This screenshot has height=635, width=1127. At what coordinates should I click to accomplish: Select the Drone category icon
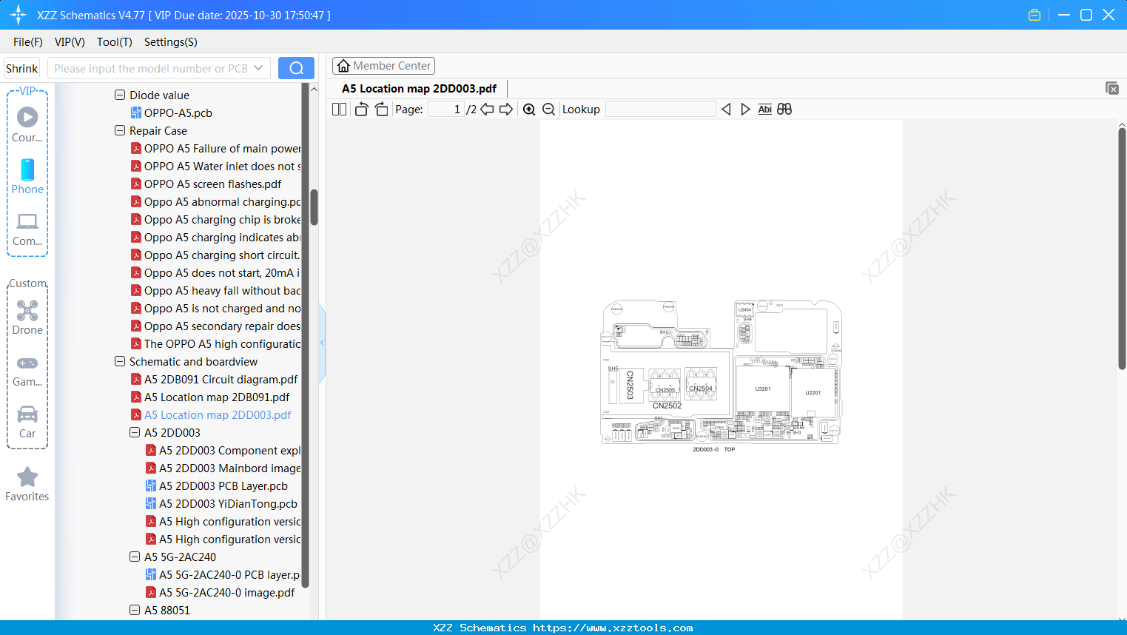tap(27, 317)
